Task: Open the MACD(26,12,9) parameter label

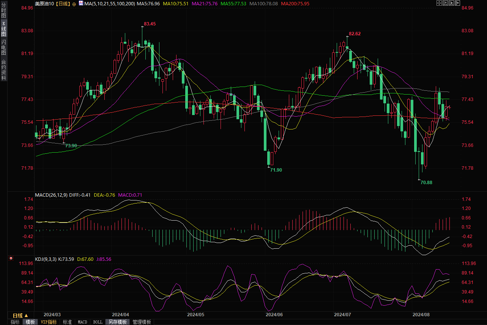Action: click(51, 195)
